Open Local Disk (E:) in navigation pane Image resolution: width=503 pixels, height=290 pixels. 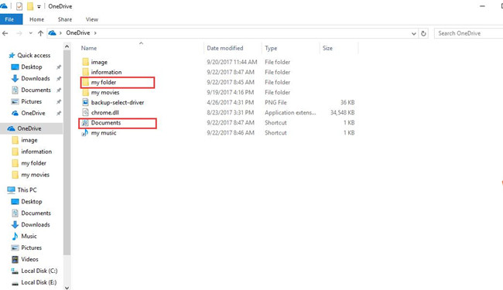coord(39,282)
